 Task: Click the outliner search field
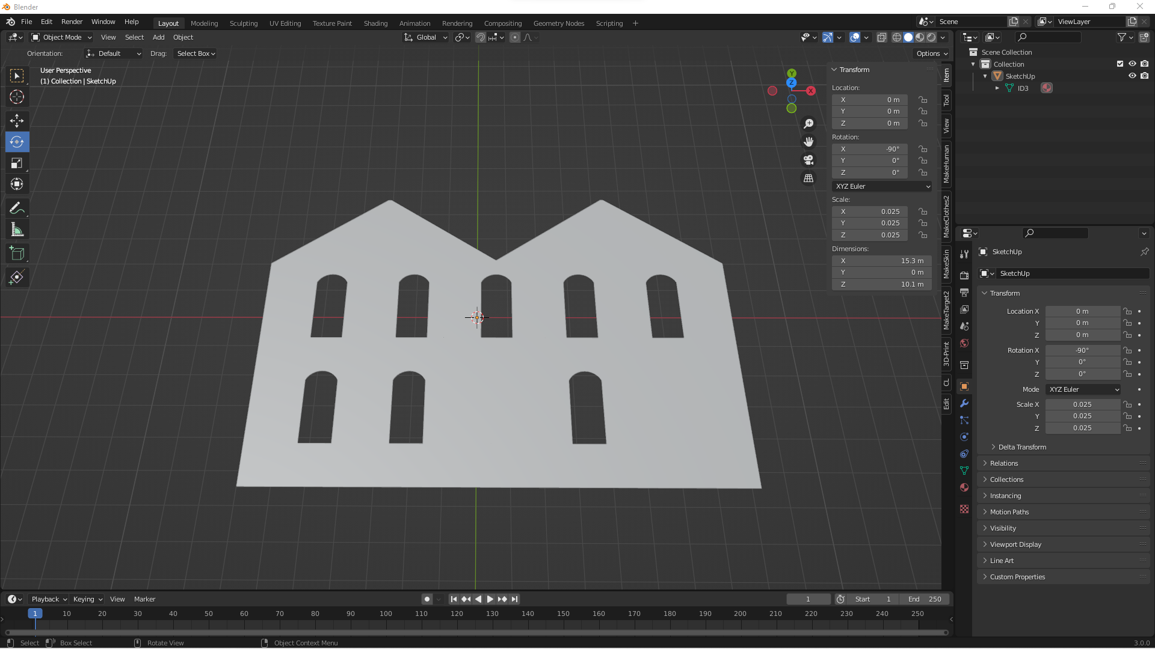tap(1049, 37)
